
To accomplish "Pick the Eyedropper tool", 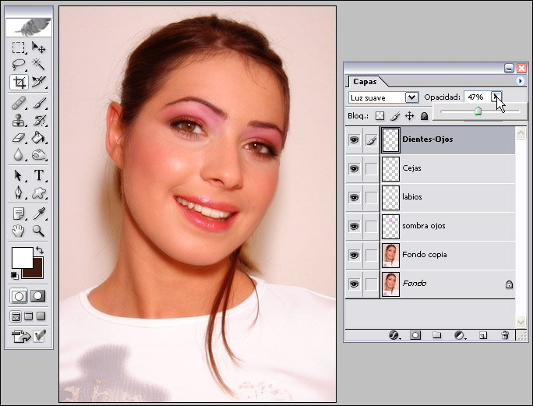I will point(39,214).
